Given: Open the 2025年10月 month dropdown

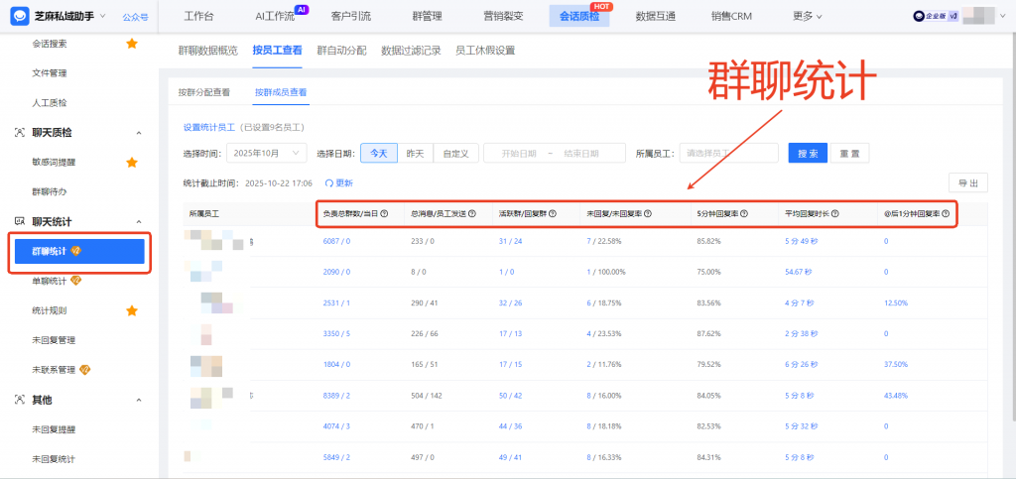Looking at the screenshot, I should (x=266, y=154).
